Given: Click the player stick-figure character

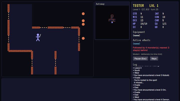Looking at the screenshot, I should (38, 37).
